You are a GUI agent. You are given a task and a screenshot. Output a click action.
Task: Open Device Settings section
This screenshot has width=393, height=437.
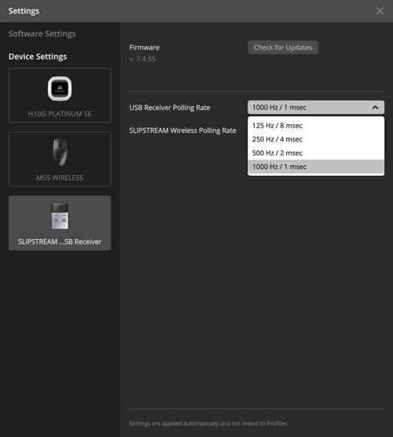(x=38, y=57)
